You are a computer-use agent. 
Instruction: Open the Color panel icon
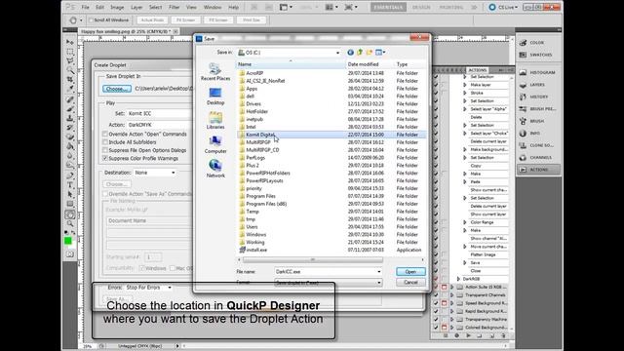pyautogui.click(x=523, y=43)
